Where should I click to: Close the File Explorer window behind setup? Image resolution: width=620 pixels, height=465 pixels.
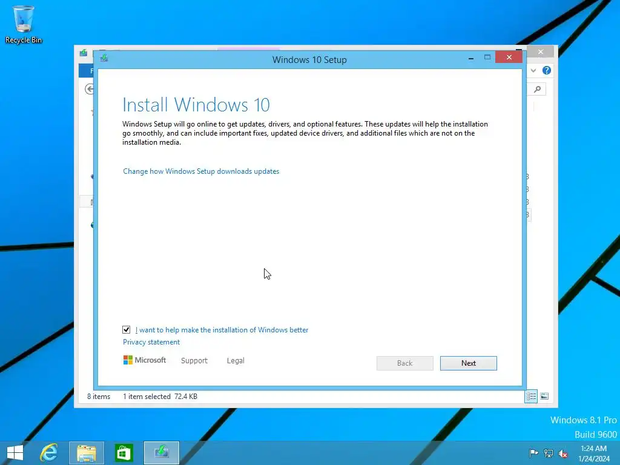[x=541, y=52]
